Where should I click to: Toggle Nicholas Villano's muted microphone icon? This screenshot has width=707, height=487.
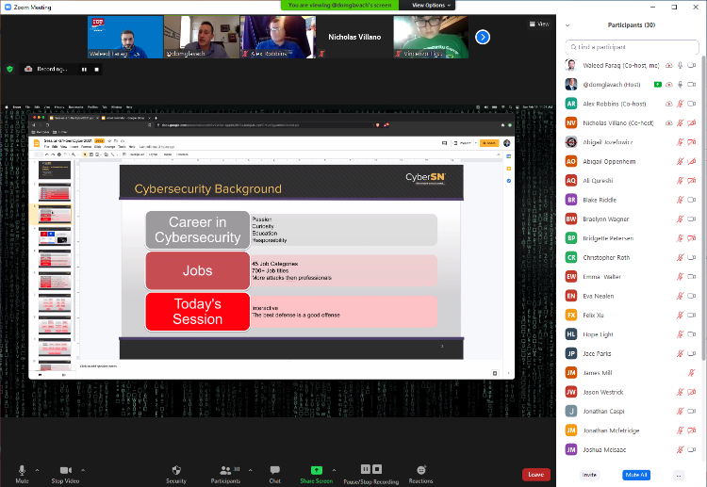[x=680, y=123]
